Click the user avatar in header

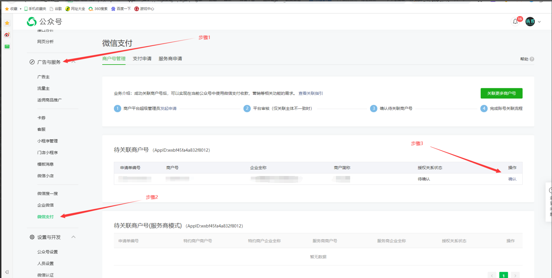[530, 21]
